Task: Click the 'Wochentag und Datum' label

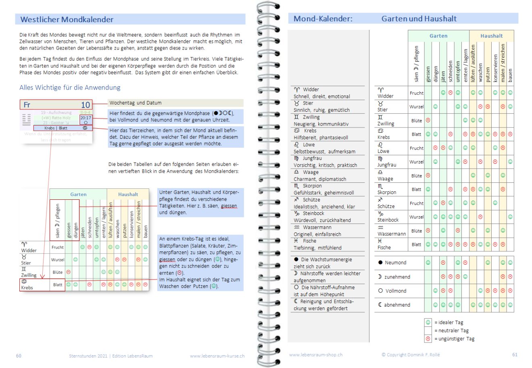Action: click(136, 103)
